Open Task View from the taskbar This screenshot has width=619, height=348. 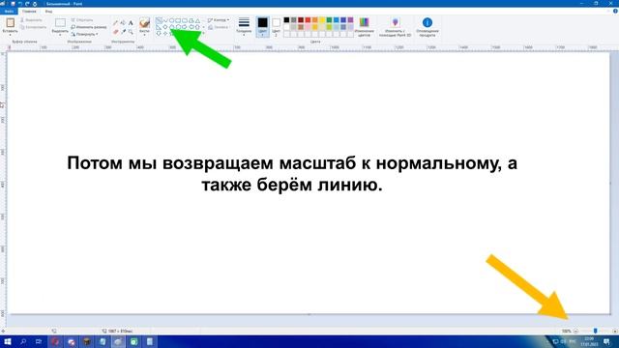coord(39,341)
